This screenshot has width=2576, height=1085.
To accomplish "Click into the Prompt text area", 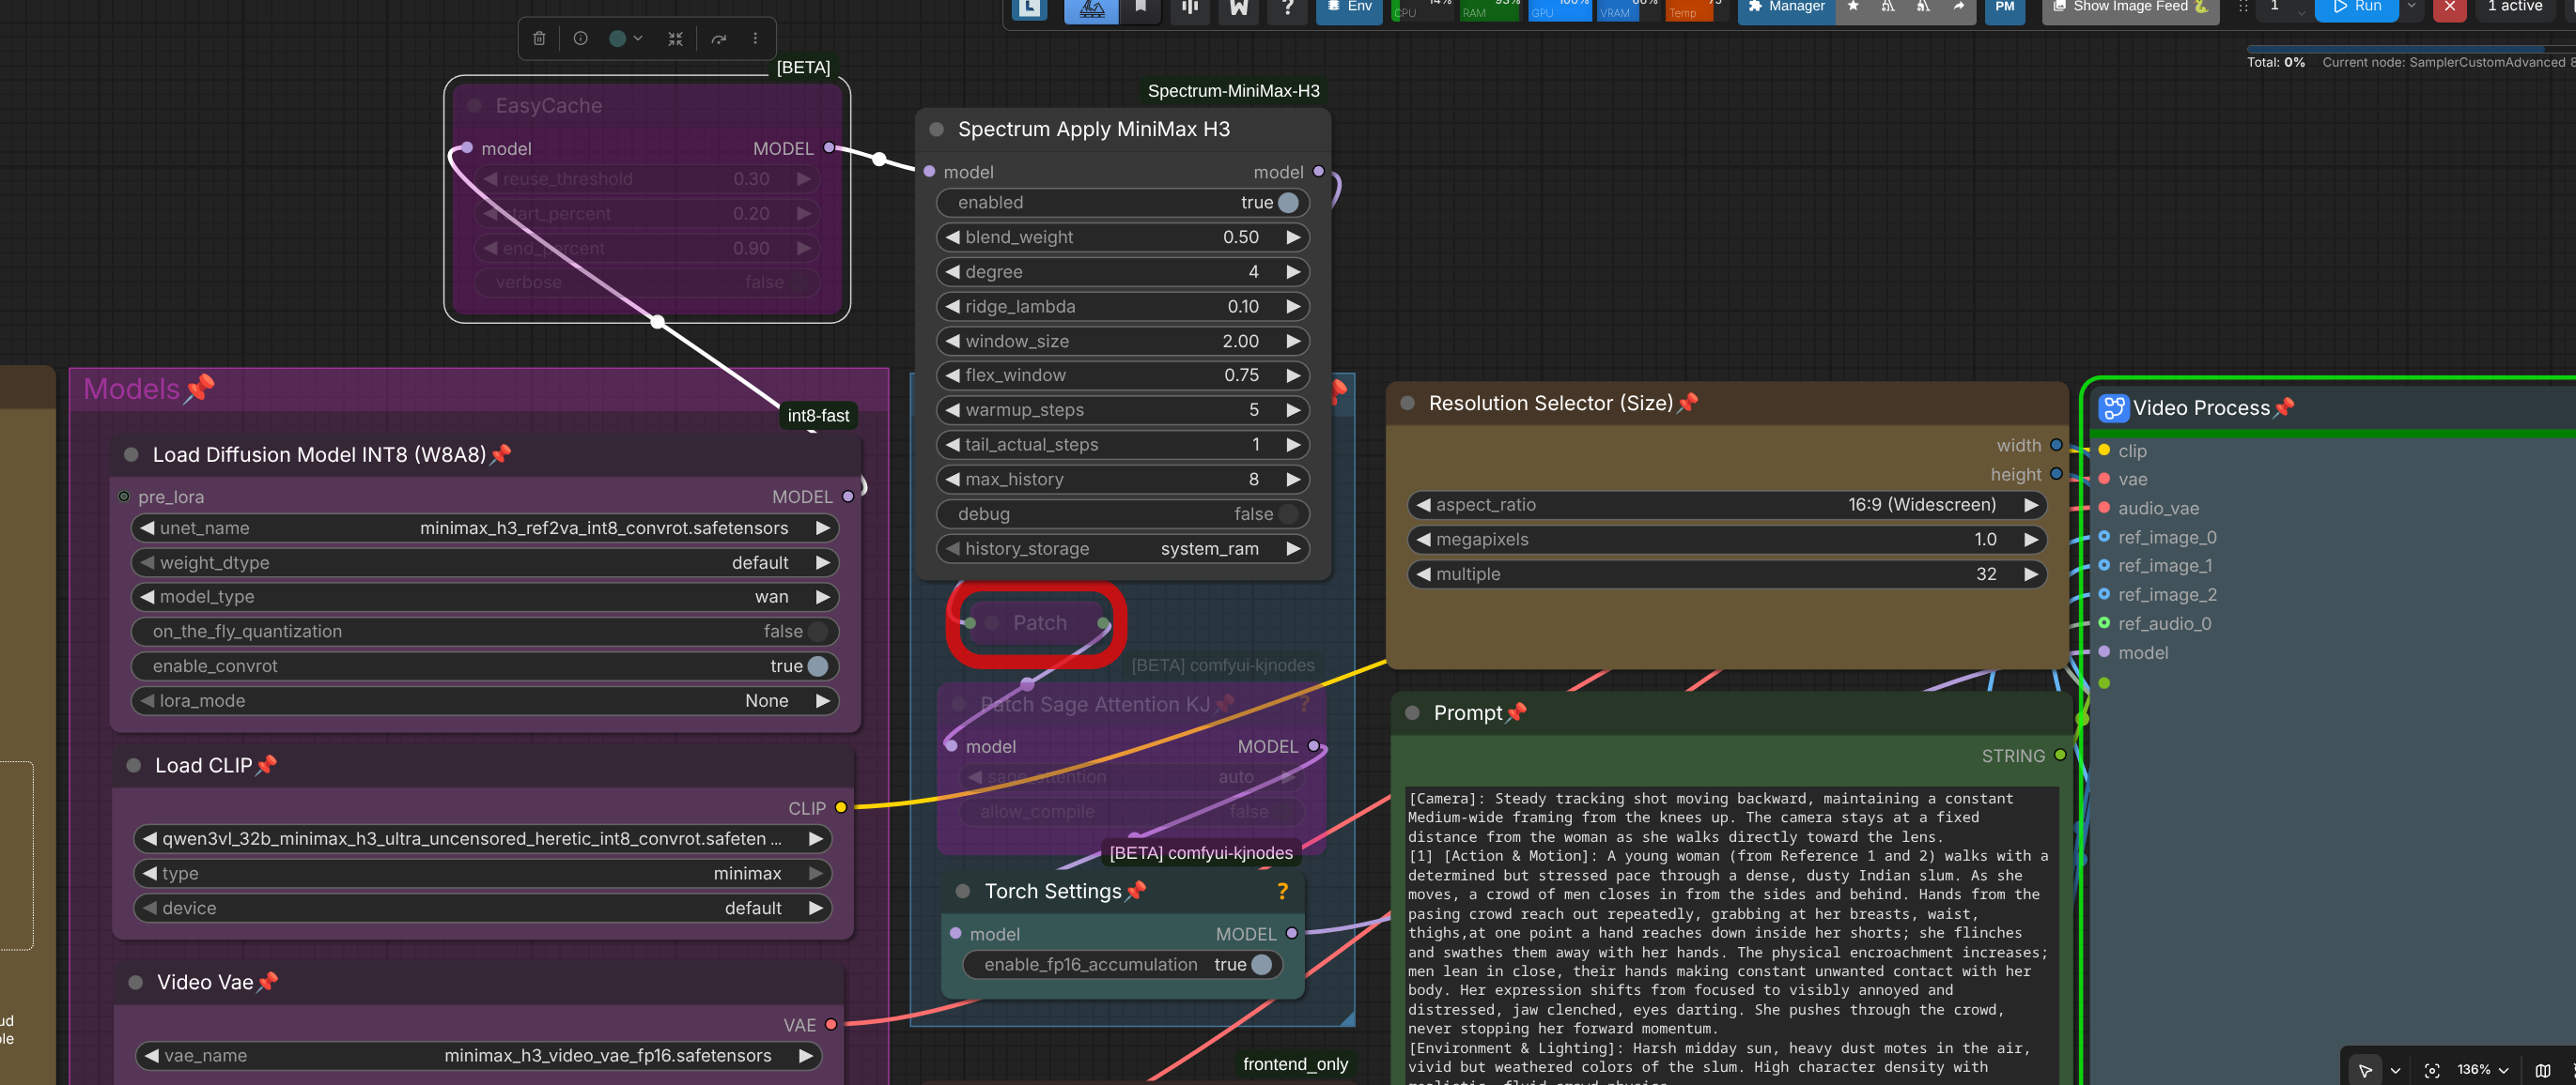I will [1732, 935].
